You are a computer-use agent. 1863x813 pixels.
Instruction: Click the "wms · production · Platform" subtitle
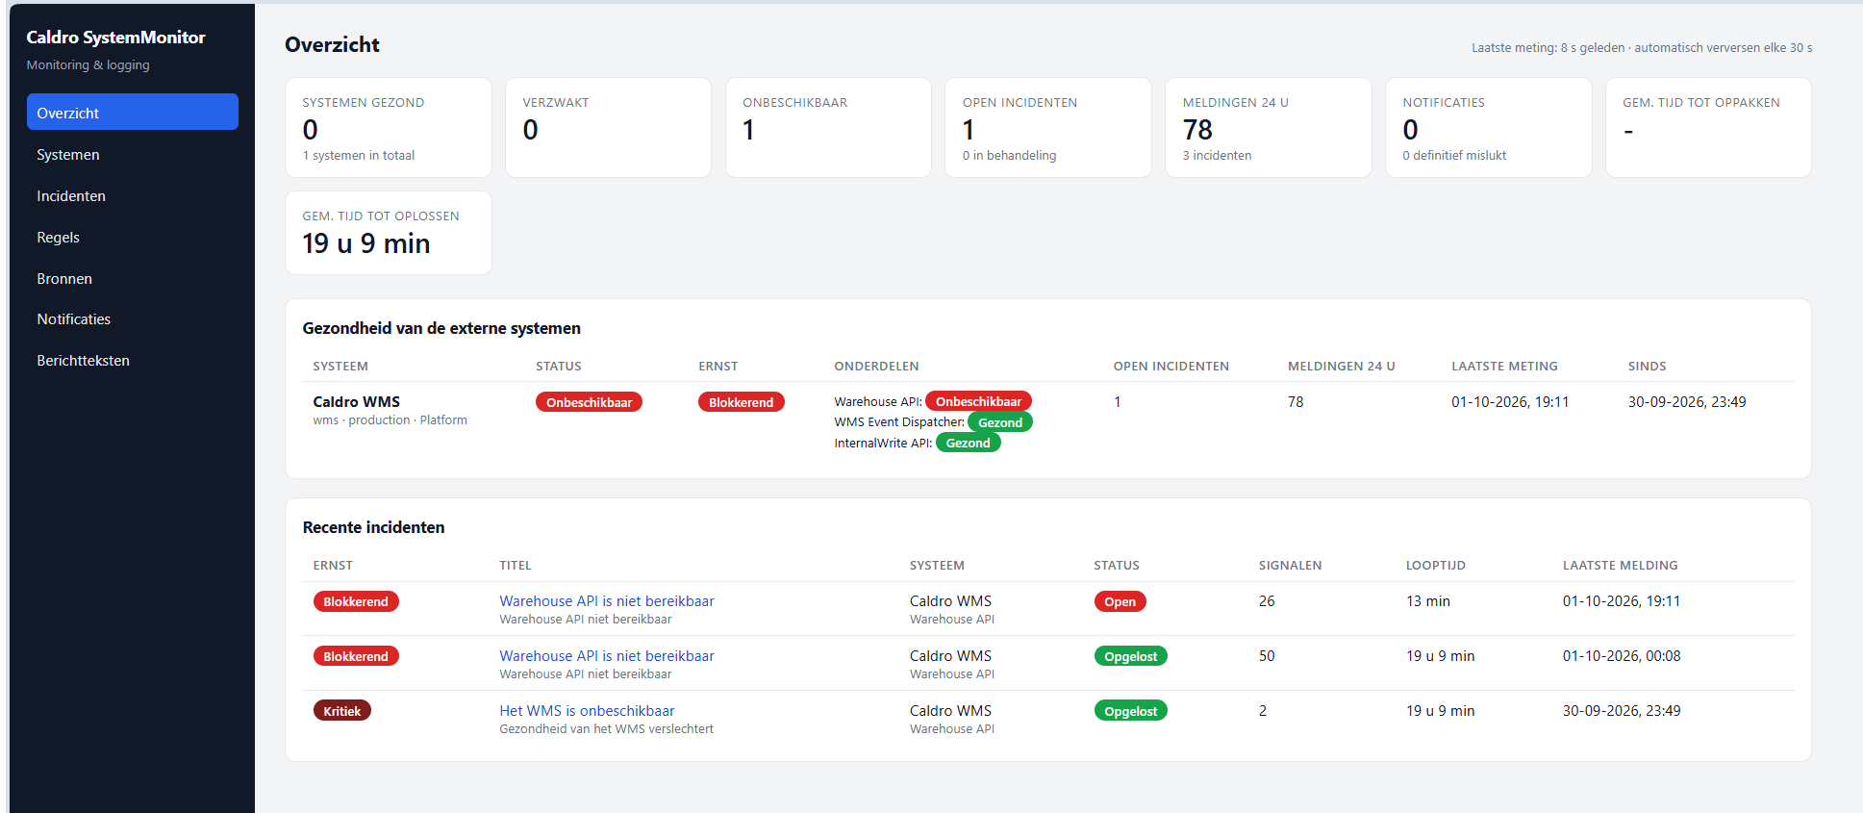[x=390, y=420]
